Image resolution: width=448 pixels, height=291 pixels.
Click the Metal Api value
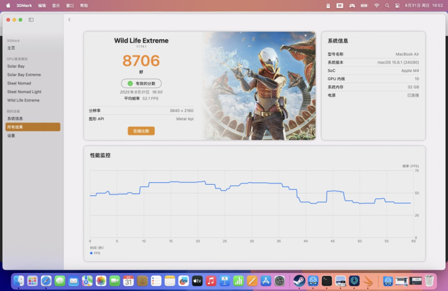click(185, 119)
